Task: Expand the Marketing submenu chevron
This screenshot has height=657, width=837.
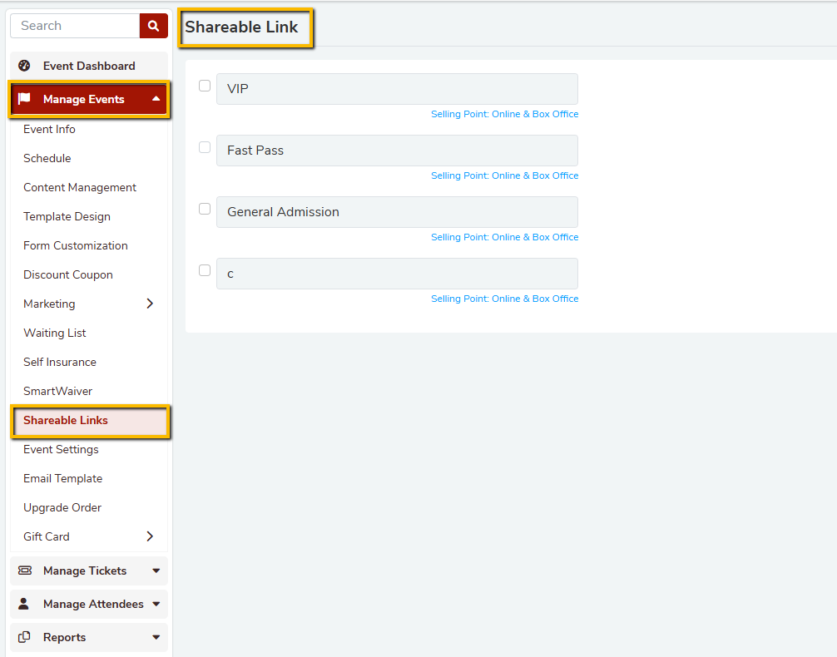Action: pos(150,304)
